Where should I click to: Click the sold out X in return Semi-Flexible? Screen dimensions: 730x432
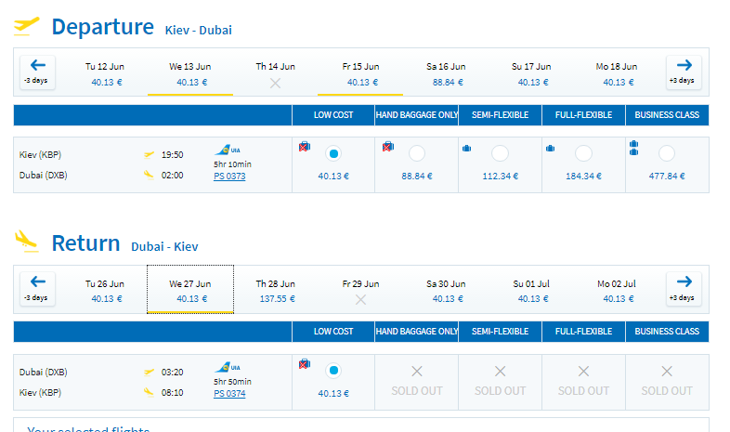coord(500,371)
